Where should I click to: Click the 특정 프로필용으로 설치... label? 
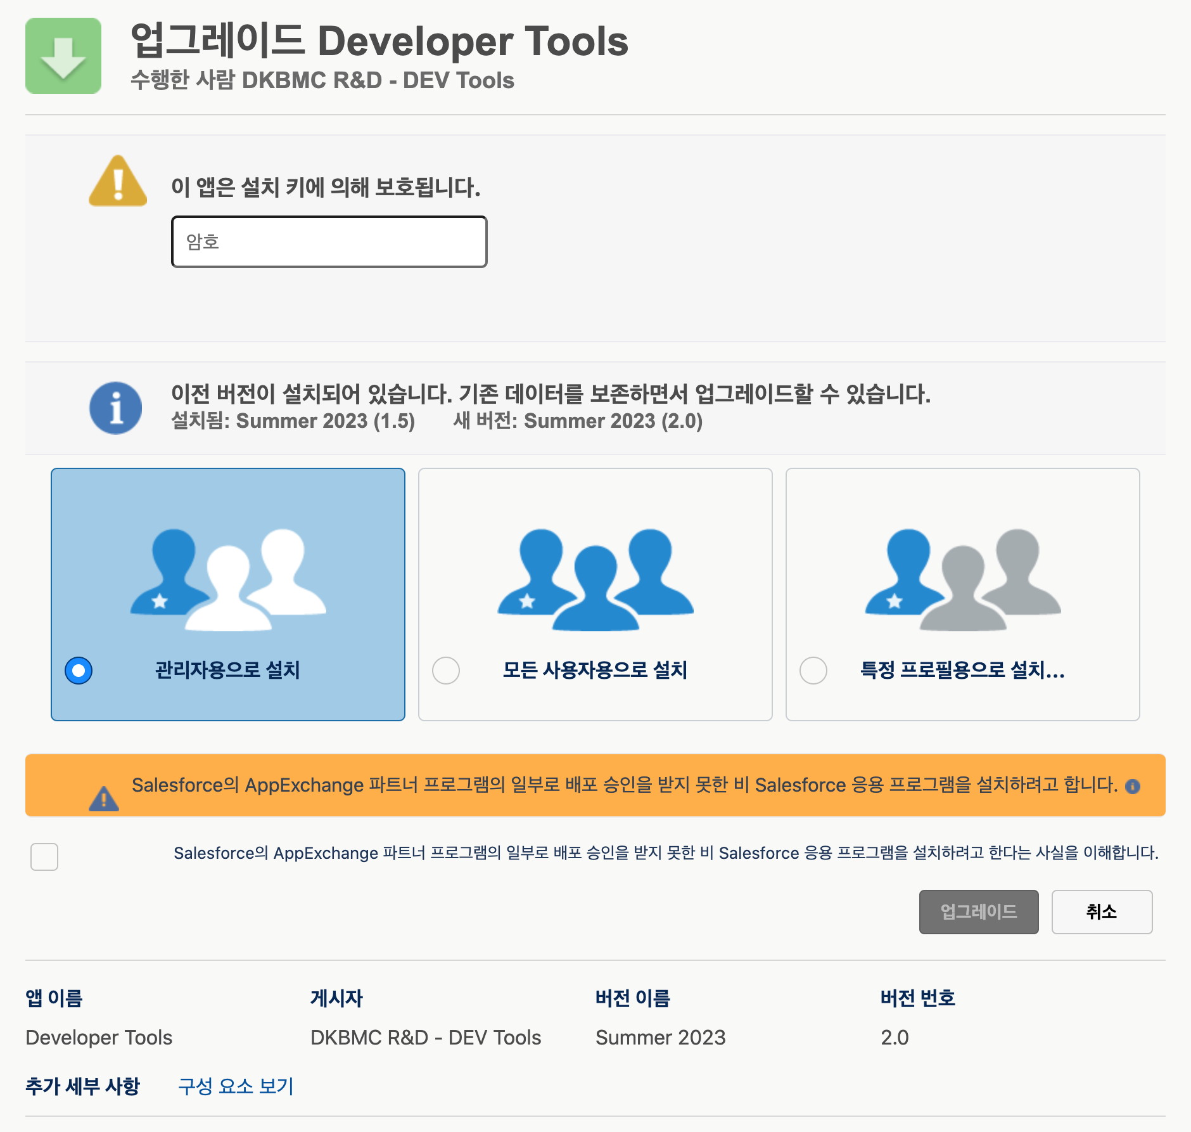(x=963, y=670)
